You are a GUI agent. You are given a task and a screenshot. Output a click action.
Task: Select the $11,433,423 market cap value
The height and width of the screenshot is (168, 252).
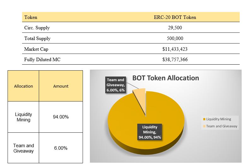click(x=175, y=49)
